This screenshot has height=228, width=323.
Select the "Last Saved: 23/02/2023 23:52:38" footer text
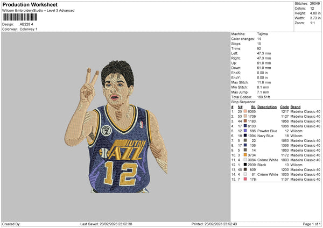106,224
